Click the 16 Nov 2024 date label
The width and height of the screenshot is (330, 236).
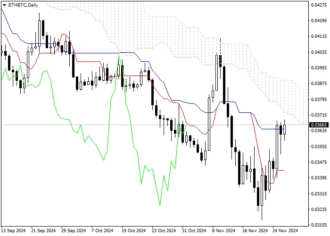(x=255, y=231)
